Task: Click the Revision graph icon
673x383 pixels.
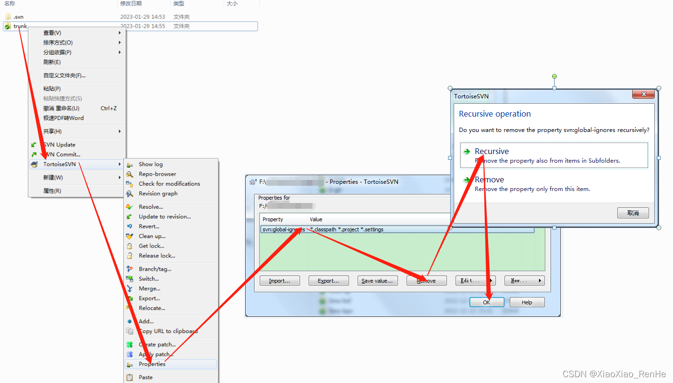Action: (130, 193)
